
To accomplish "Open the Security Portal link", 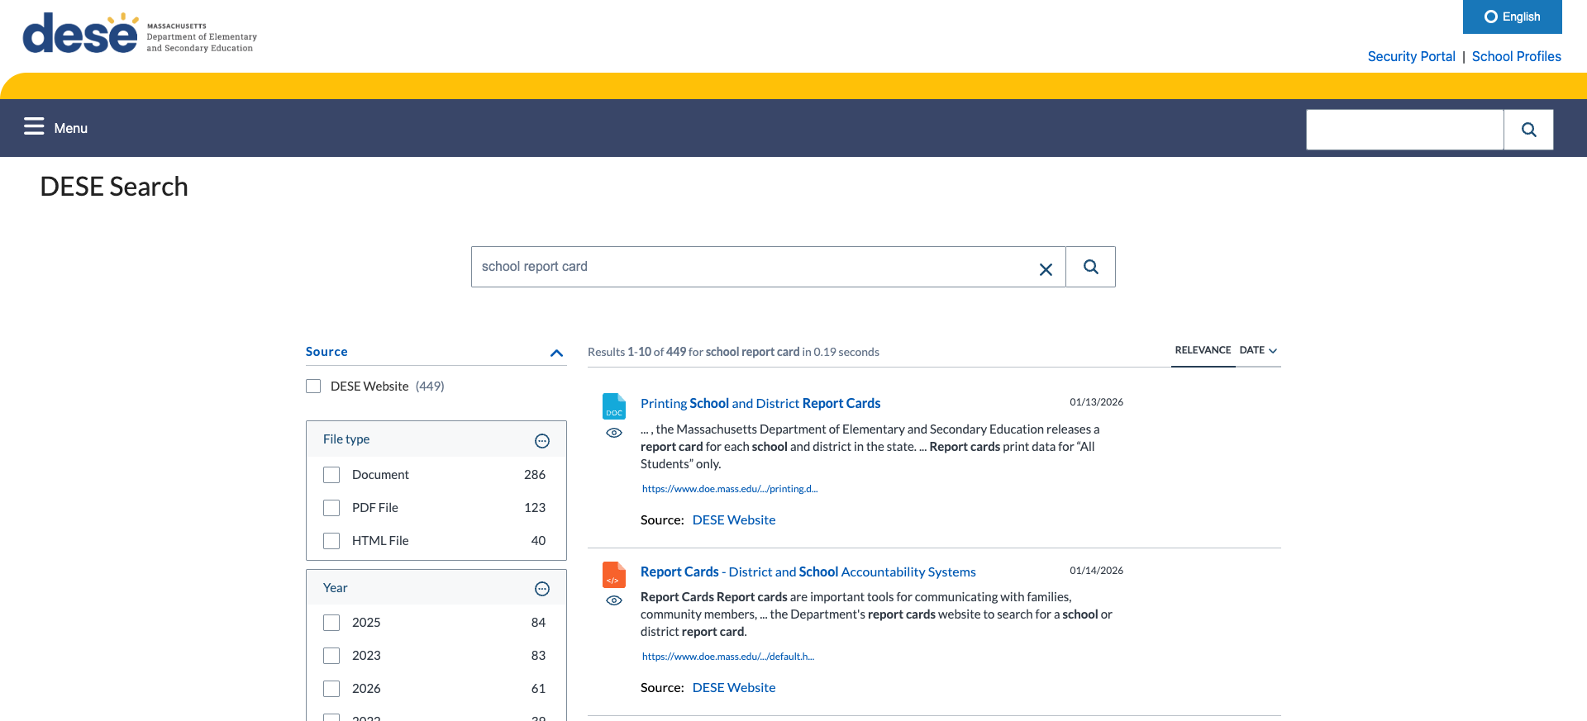I will [1411, 56].
